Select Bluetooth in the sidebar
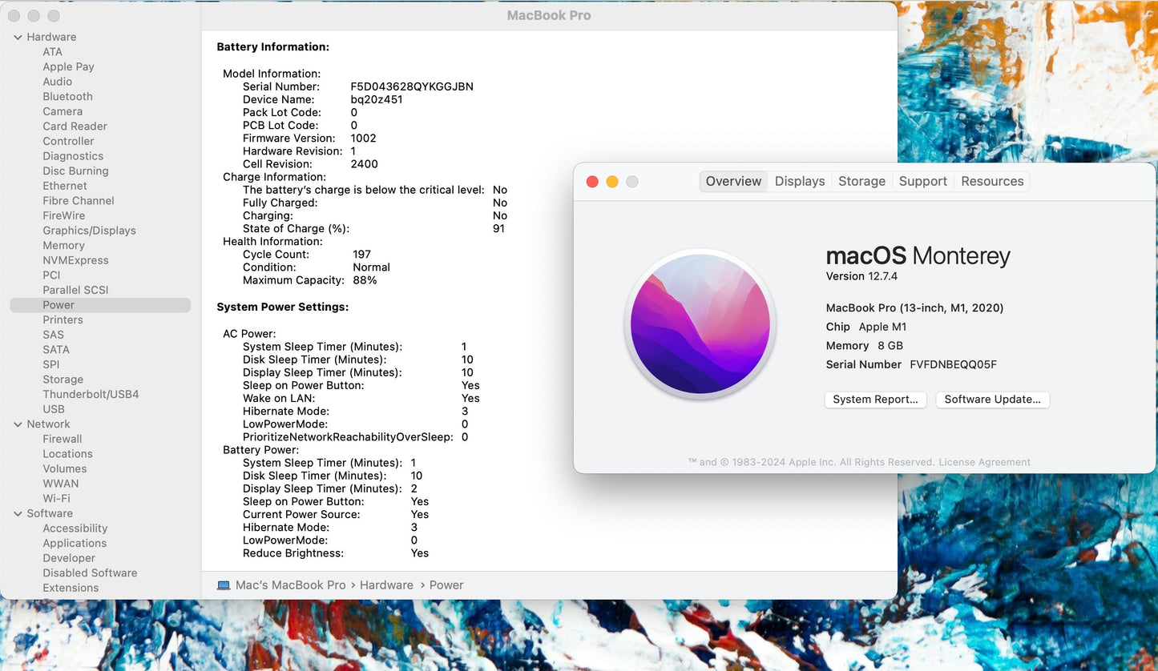 click(x=67, y=97)
